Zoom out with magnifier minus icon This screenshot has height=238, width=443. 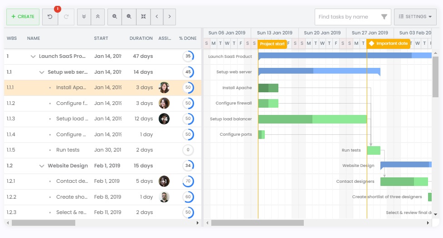coord(129,17)
